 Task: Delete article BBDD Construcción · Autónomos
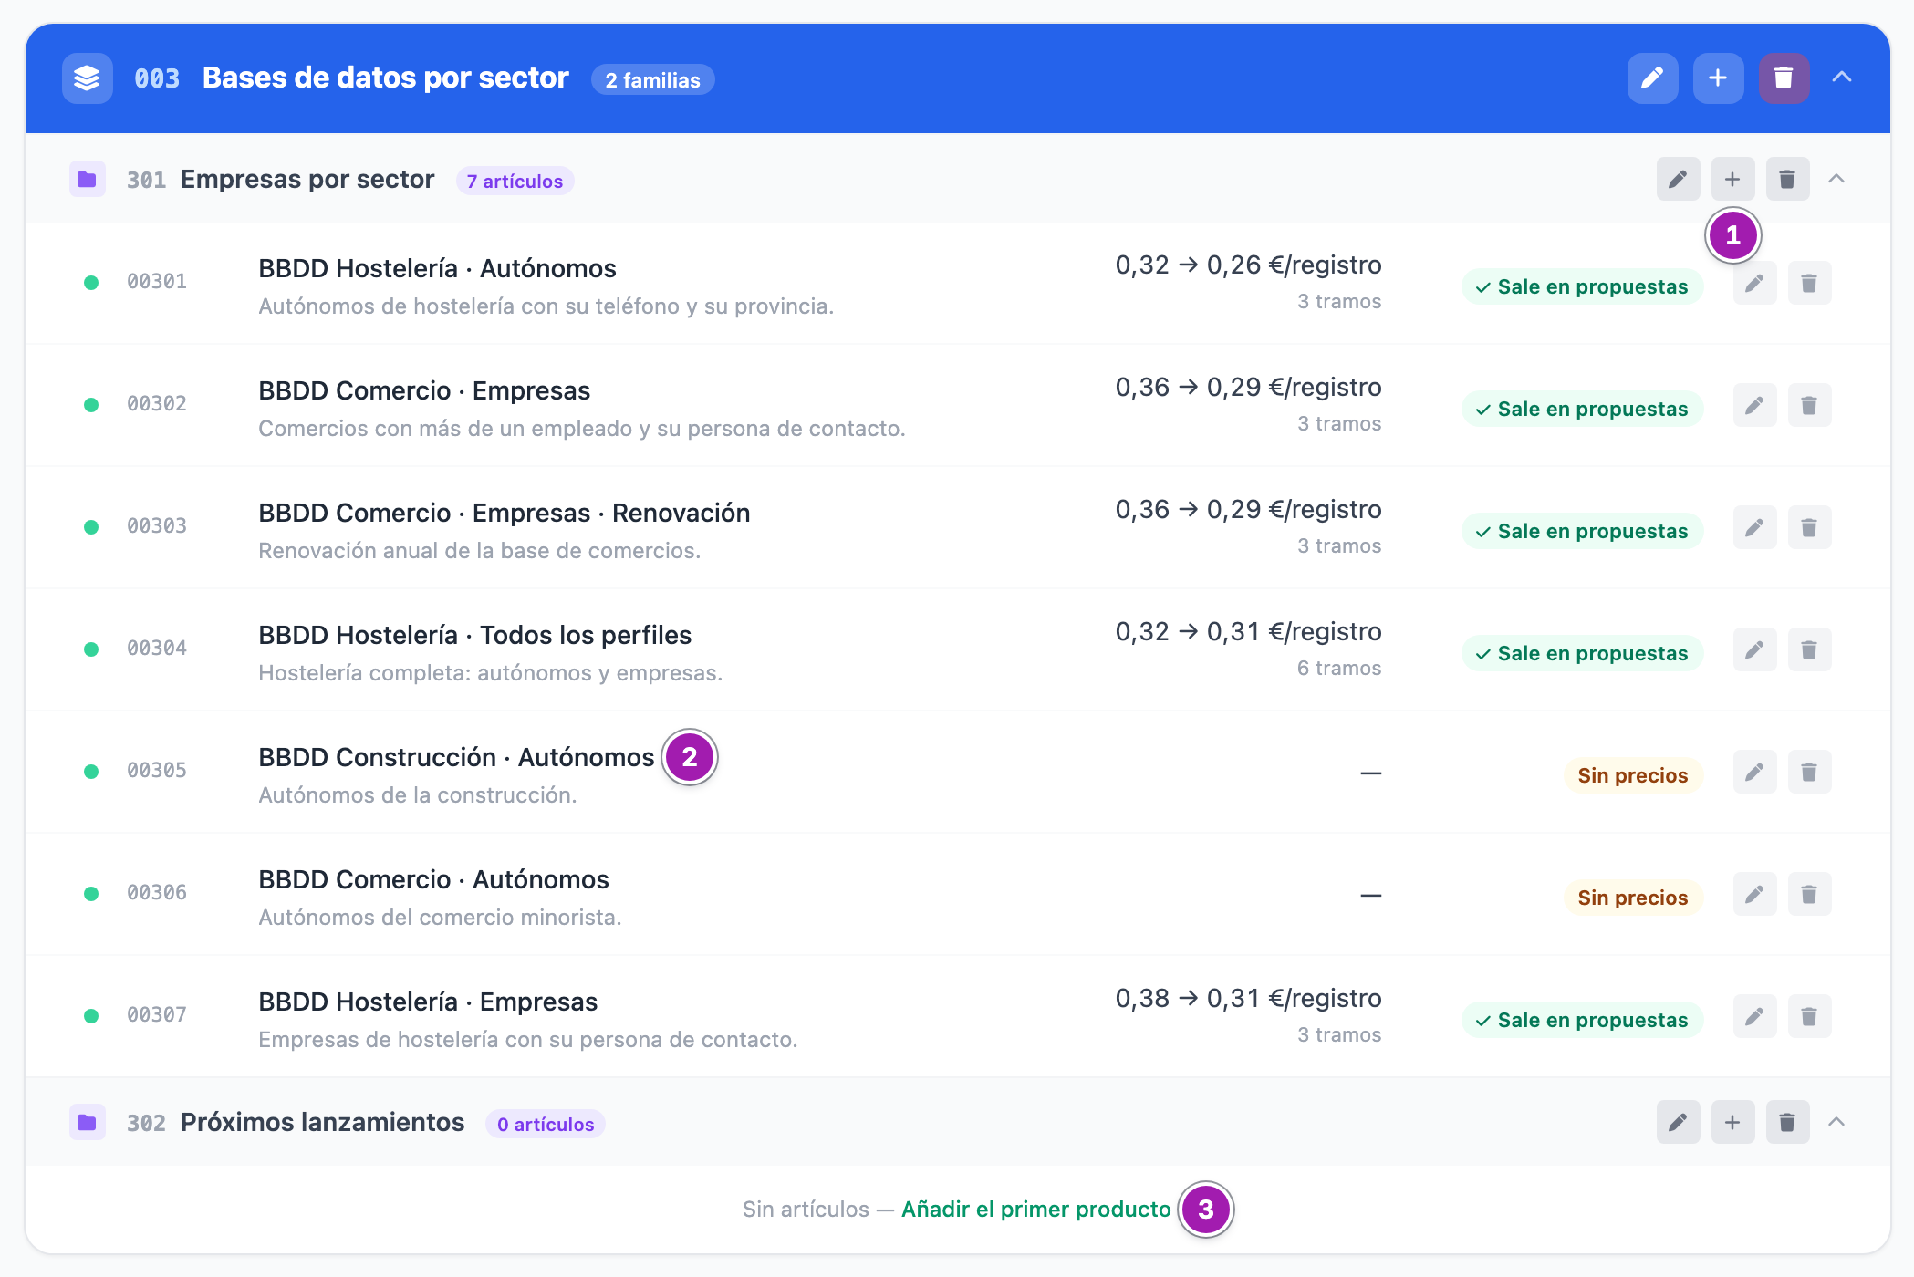(x=1809, y=773)
